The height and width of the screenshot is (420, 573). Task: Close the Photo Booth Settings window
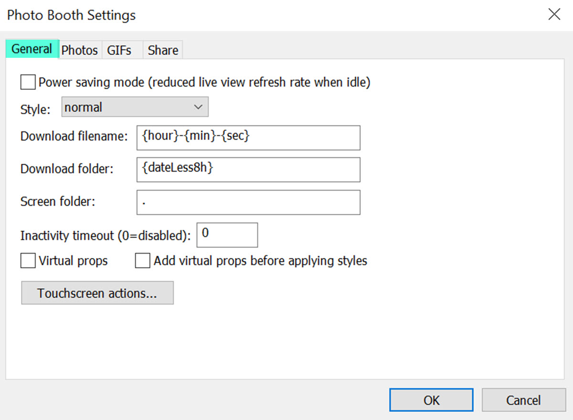click(554, 14)
